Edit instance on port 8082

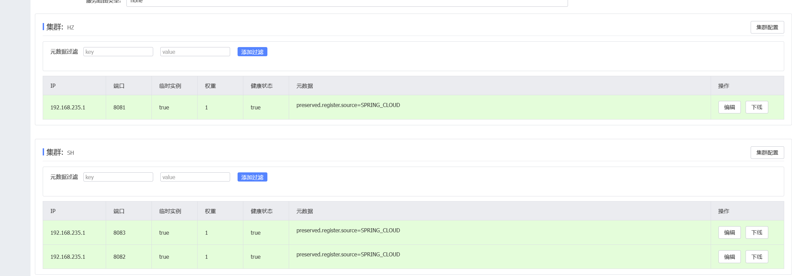pos(729,257)
